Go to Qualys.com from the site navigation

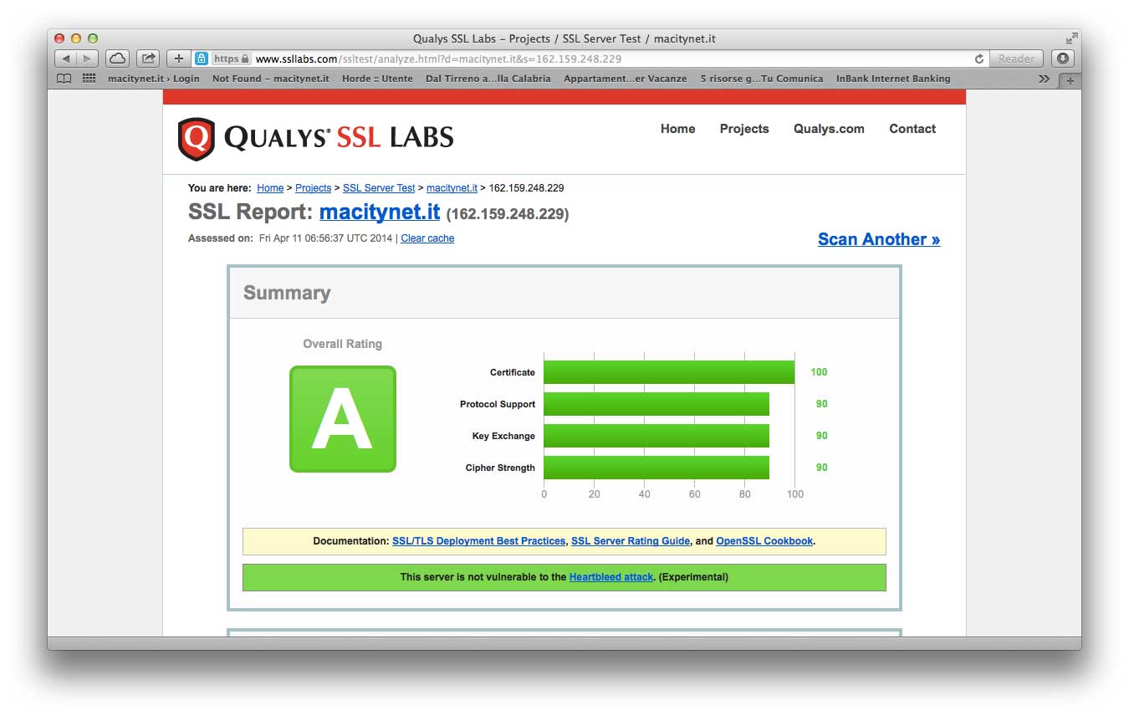829,129
